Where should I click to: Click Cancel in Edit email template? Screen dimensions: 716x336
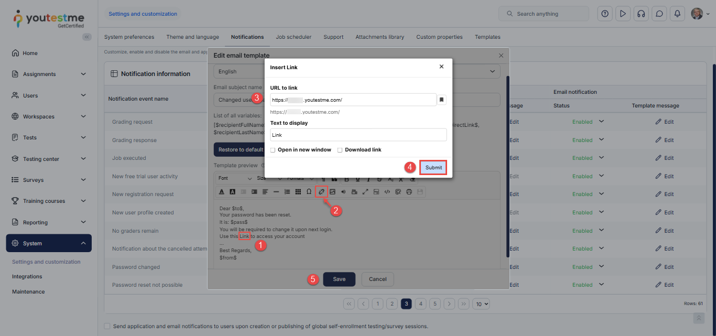[x=377, y=279]
